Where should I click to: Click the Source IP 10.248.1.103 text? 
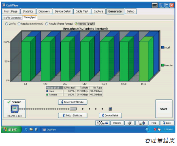point(15,116)
